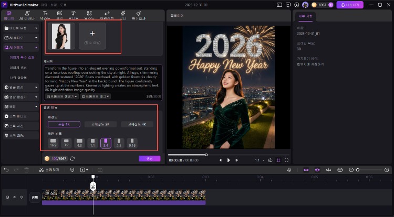Toggle the purple link-clips icon in timeline toolbar
The image size is (394, 217).
click(306, 170)
